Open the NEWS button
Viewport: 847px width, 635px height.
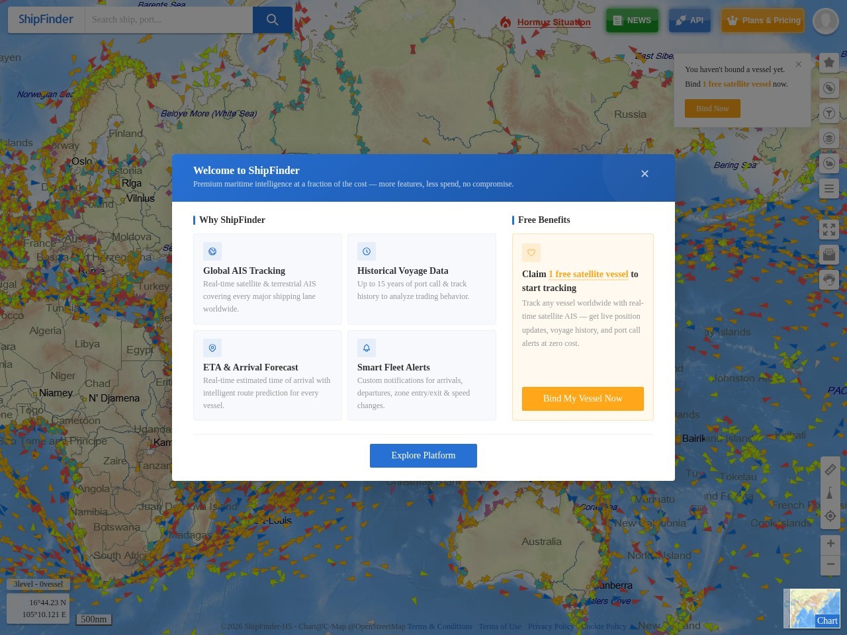pos(632,21)
